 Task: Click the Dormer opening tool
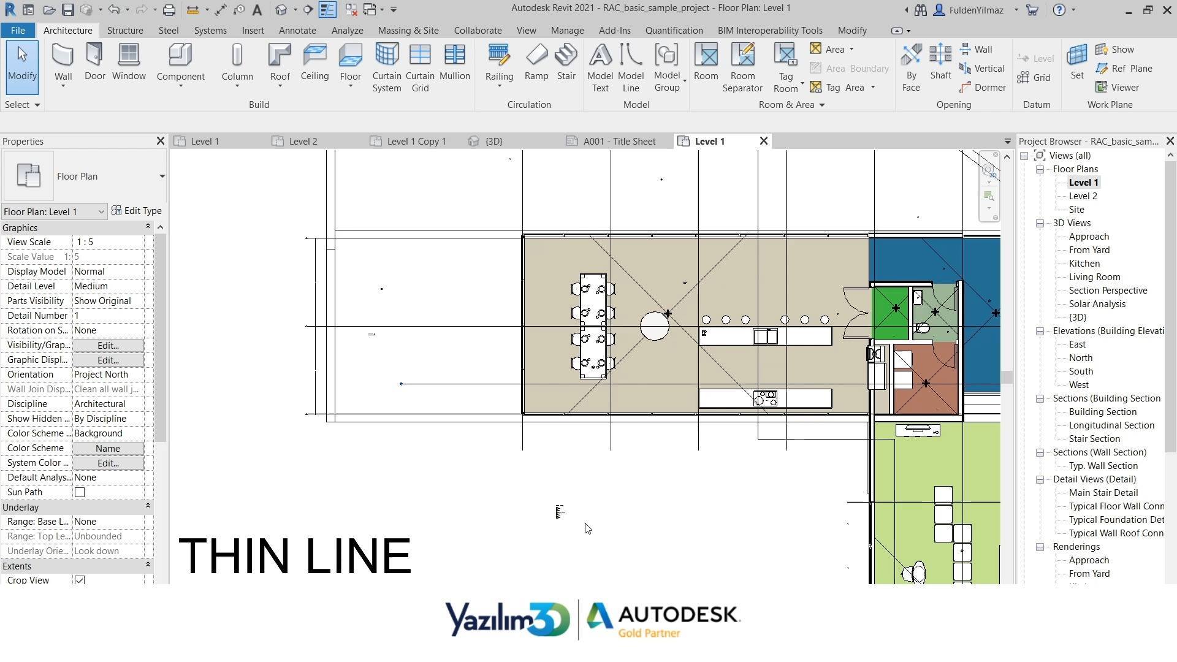click(983, 88)
